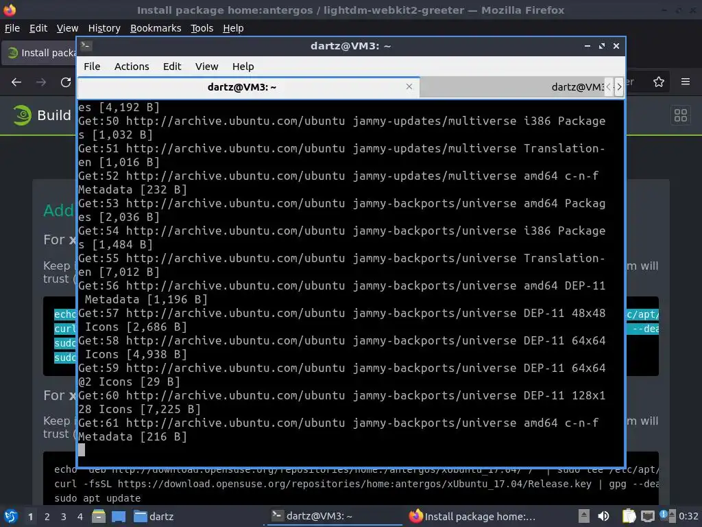The image size is (702, 527).
Task: Click the curl -fsSL Release.key command line
Action: [356, 484]
